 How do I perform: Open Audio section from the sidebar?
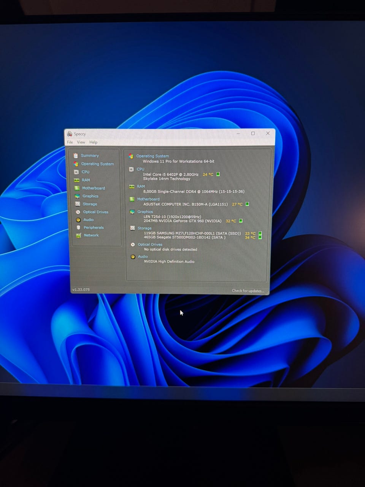coord(89,220)
